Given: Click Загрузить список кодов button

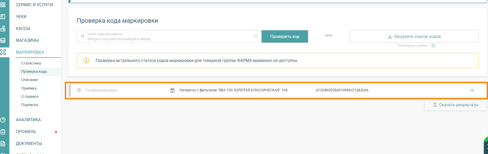Looking at the screenshot, I should 414,36.
